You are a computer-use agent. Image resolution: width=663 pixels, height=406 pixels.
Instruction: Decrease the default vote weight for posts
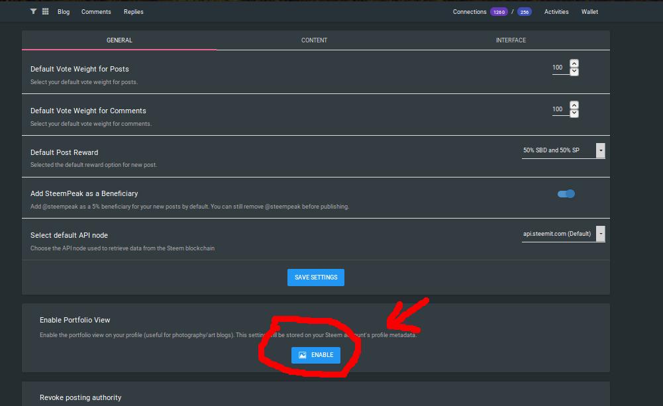point(574,72)
